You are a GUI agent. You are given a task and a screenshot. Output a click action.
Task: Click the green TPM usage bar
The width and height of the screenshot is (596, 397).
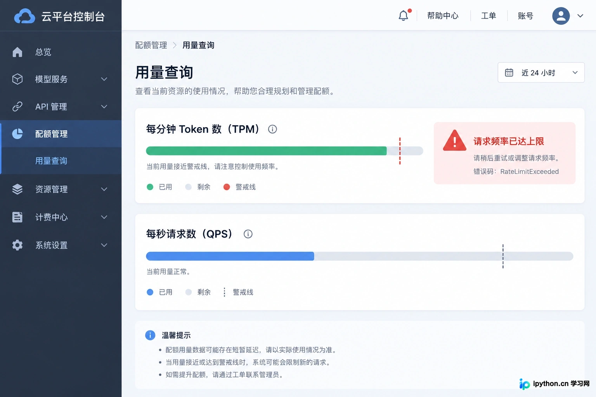pyautogui.click(x=266, y=151)
